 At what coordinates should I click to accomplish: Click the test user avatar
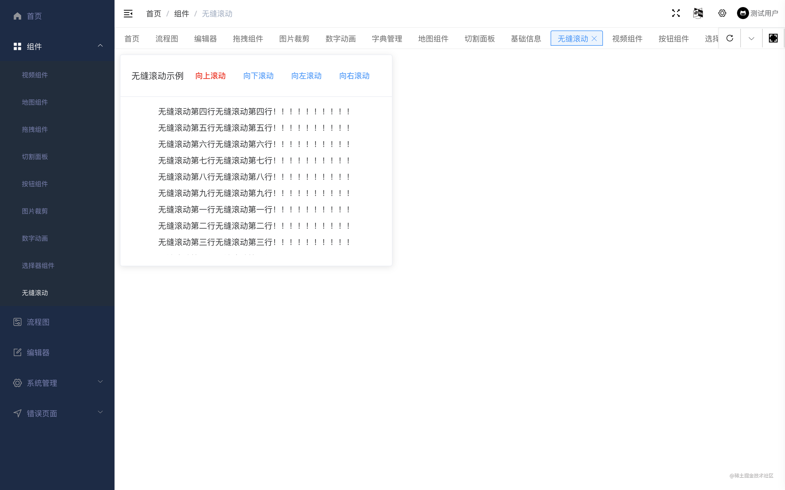(742, 13)
